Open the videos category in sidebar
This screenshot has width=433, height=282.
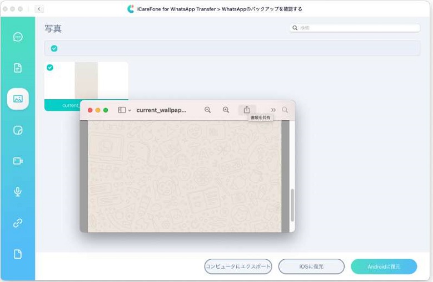pyautogui.click(x=18, y=161)
